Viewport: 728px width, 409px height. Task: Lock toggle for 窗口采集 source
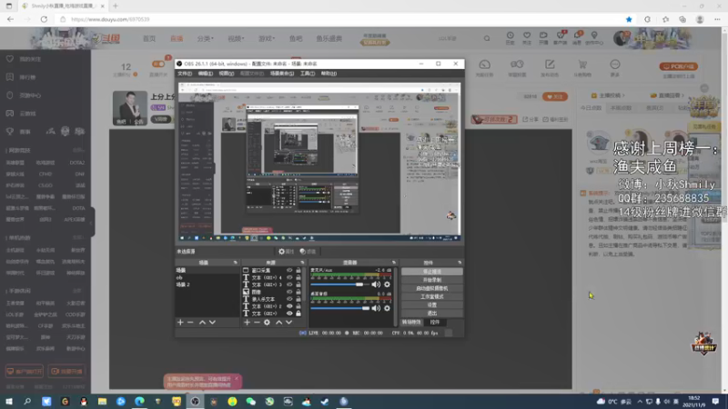[298, 270]
